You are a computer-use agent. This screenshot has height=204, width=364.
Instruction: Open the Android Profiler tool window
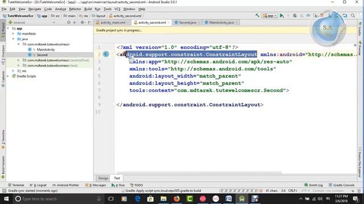pos(66,185)
